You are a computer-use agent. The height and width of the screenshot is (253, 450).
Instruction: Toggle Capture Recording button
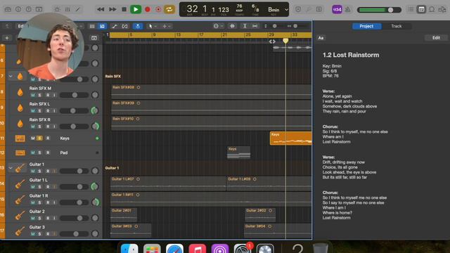(x=158, y=9)
